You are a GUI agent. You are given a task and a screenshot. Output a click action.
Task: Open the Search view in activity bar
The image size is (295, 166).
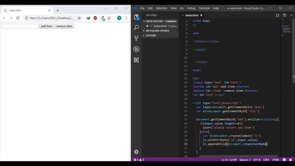(x=136, y=28)
